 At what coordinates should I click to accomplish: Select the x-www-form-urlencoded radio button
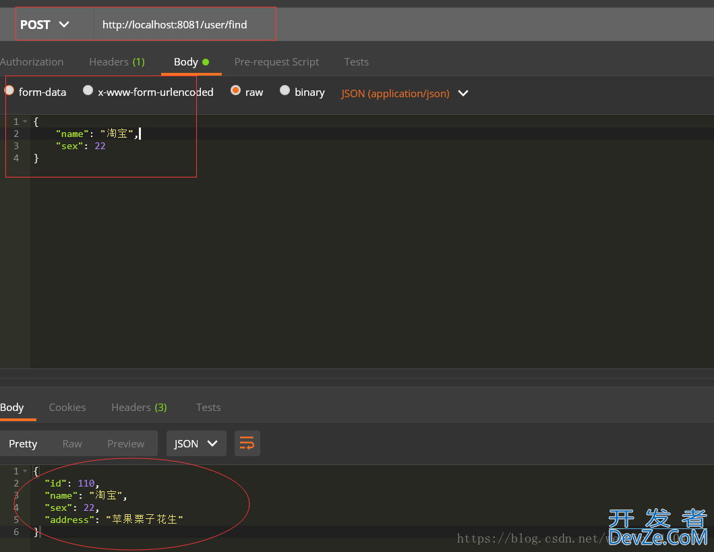[x=88, y=90]
